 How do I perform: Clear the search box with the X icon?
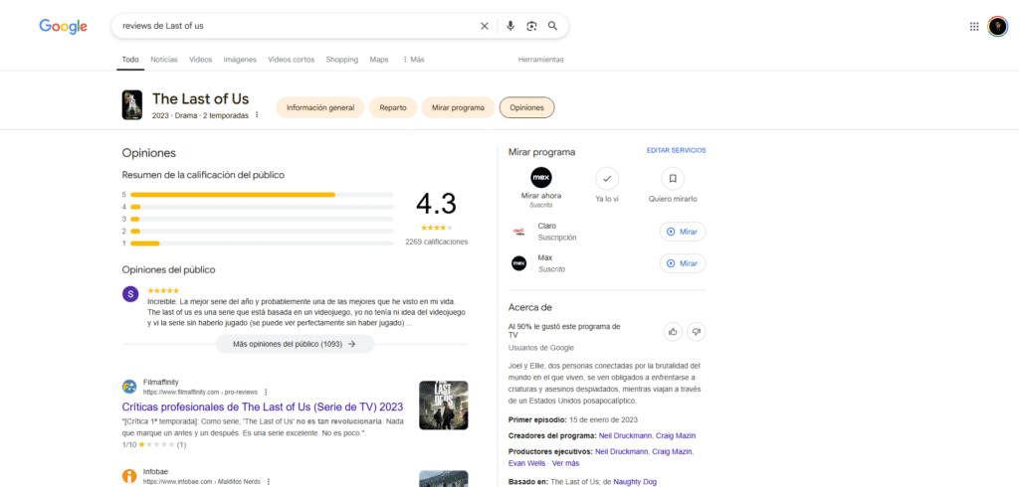485,26
